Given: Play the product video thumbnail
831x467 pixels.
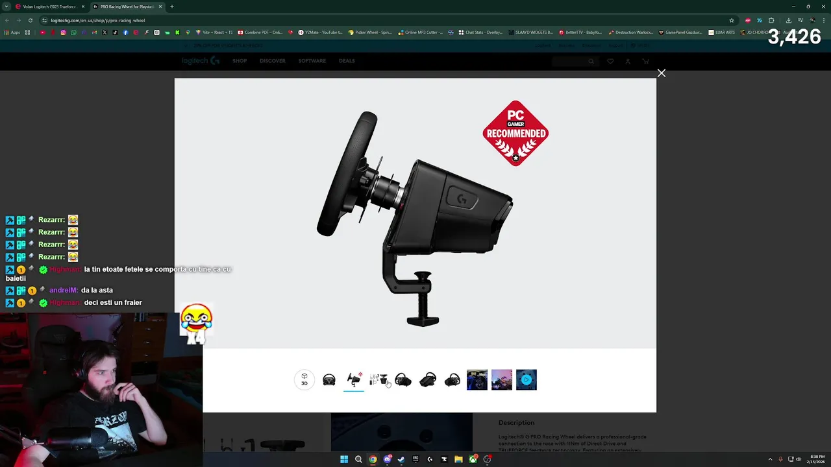Looking at the screenshot, I should pyautogui.click(x=527, y=380).
